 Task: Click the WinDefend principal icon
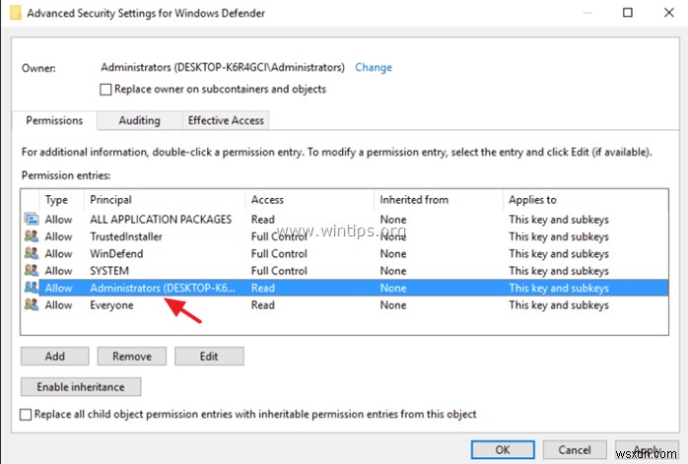(x=31, y=253)
